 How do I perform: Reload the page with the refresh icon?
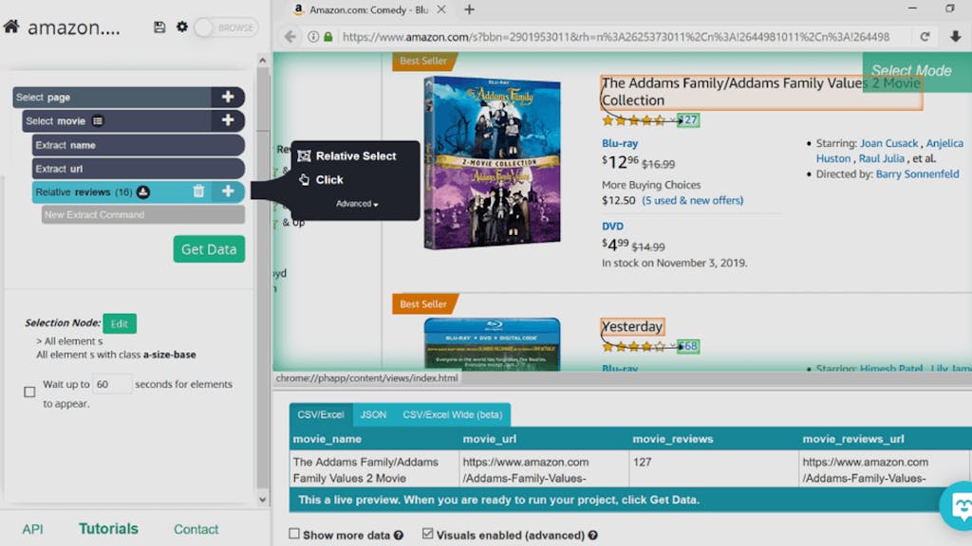click(x=925, y=37)
